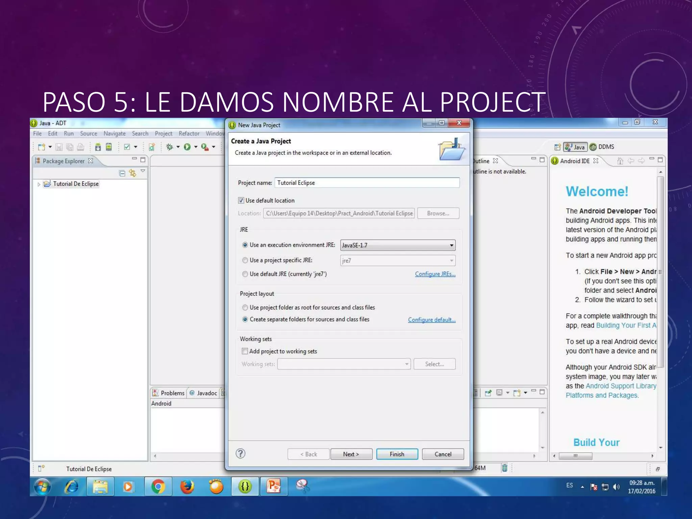
Task: Select Use an execution environment JRE
Action: coord(245,245)
